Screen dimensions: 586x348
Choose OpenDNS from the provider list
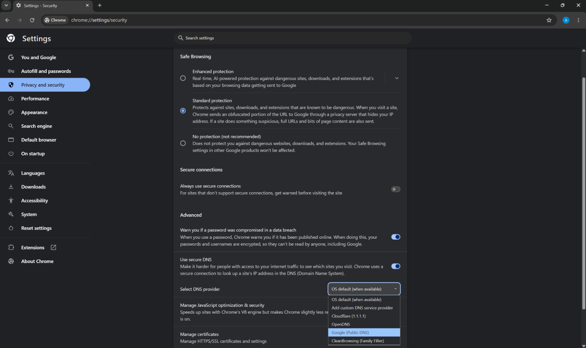coord(364,324)
